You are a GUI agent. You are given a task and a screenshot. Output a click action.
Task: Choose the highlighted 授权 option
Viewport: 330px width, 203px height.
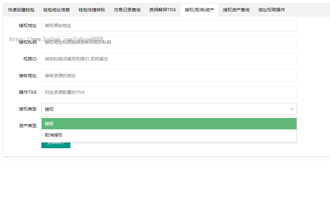pyautogui.click(x=169, y=124)
